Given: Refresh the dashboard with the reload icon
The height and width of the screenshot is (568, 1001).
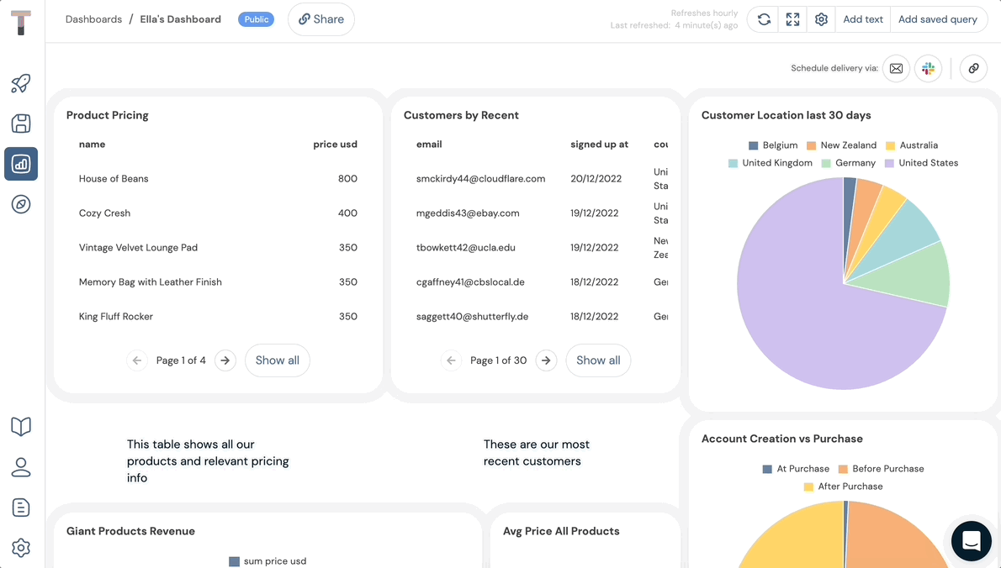Looking at the screenshot, I should 764,19.
